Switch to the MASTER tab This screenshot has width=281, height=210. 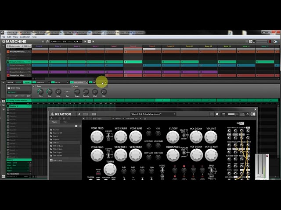10,82
